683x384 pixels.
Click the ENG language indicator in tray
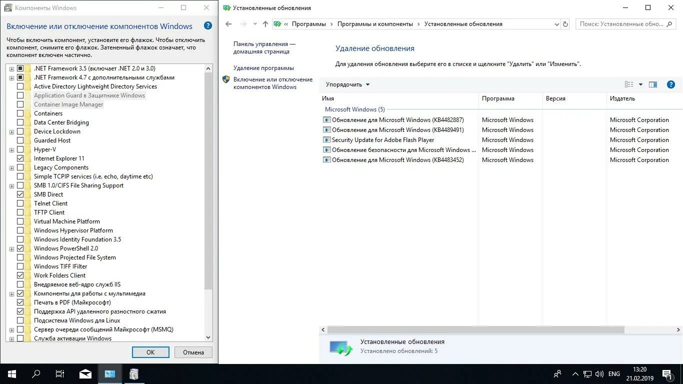614,374
